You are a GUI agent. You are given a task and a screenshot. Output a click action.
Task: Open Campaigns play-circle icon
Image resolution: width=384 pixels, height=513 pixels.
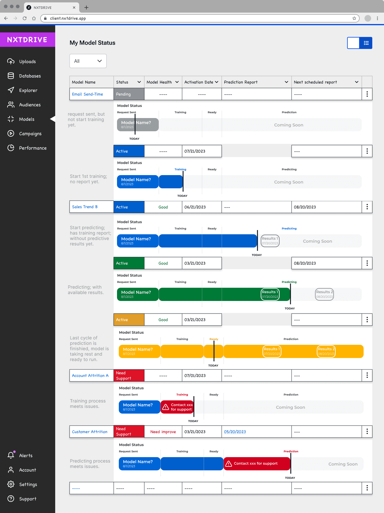[x=11, y=133]
